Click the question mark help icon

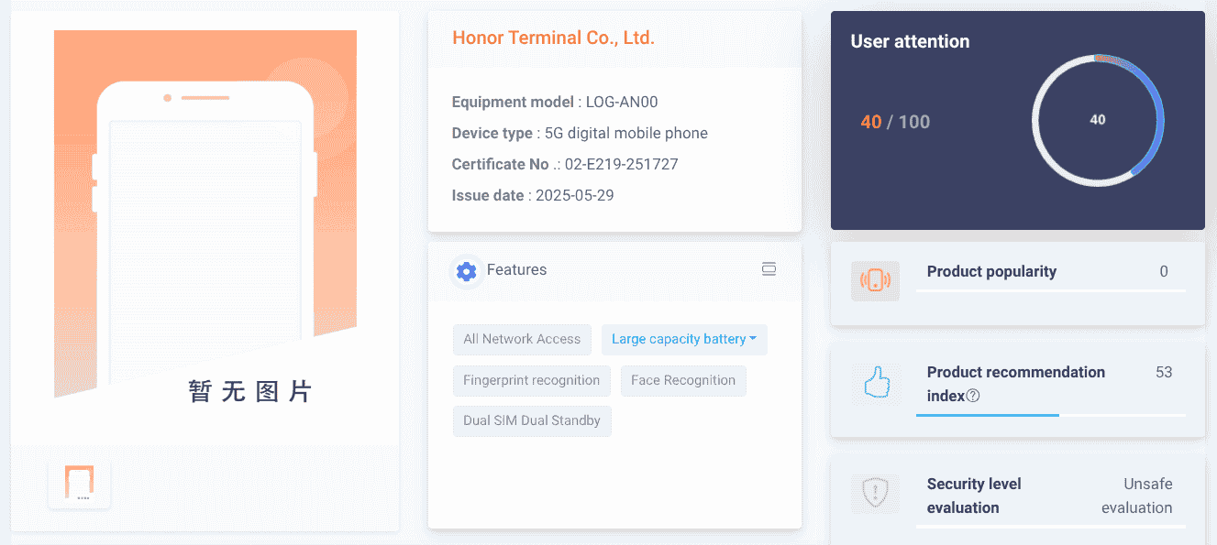coord(973,397)
